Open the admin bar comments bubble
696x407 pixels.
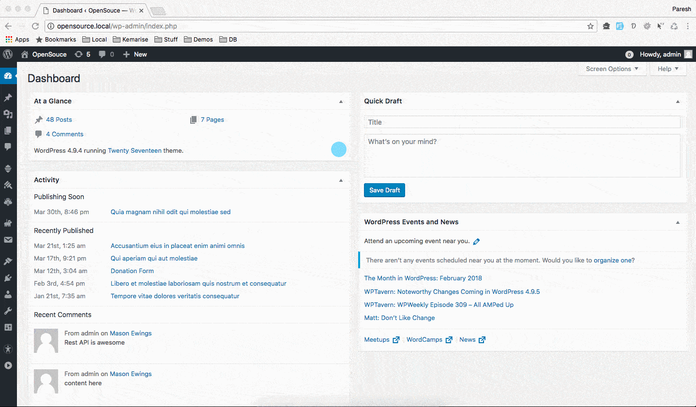[x=106, y=54]
